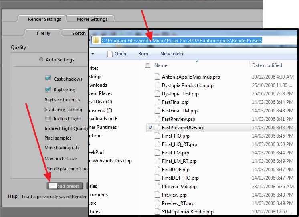Click file icon beside Dystopia Production.prp
The height and width of the screenshot is (217, 299).
coord(157,85)
